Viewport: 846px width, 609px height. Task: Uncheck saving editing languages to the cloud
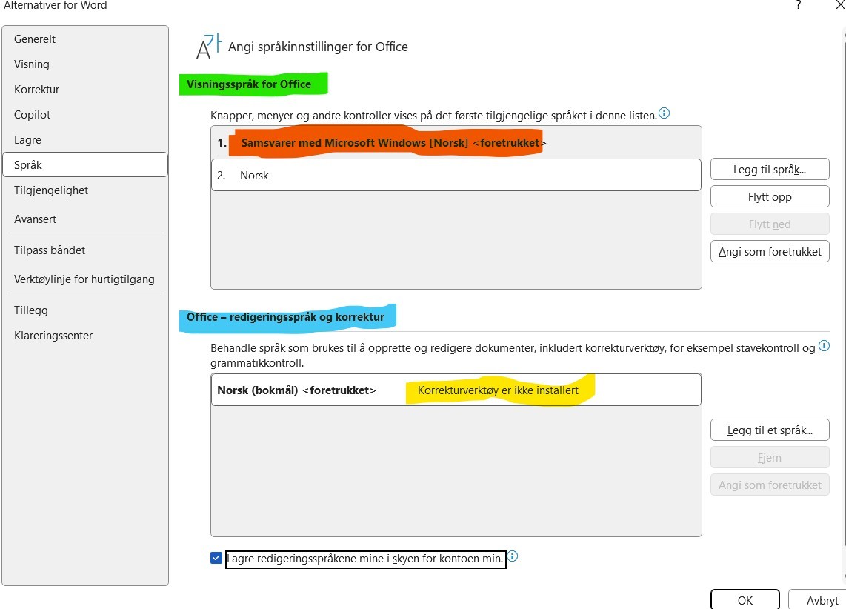(x=218, y=559)
